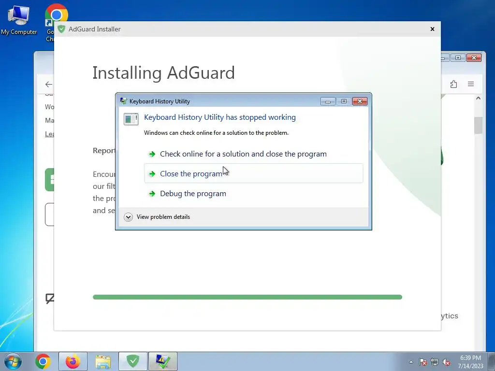Minimize the Keyboard History Utility dialog

328,101
